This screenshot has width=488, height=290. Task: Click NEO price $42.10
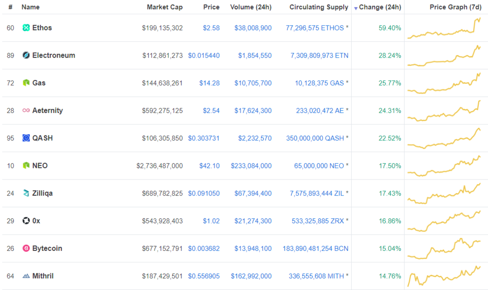point(209,166)
